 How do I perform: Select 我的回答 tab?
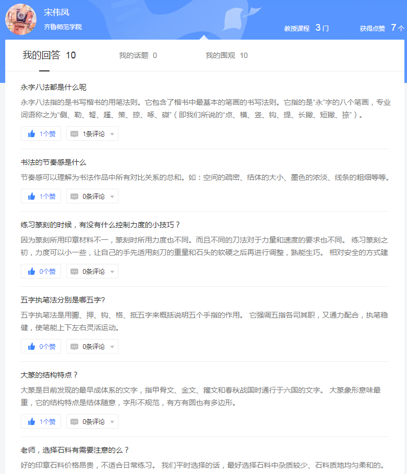(x=49, y=55)
